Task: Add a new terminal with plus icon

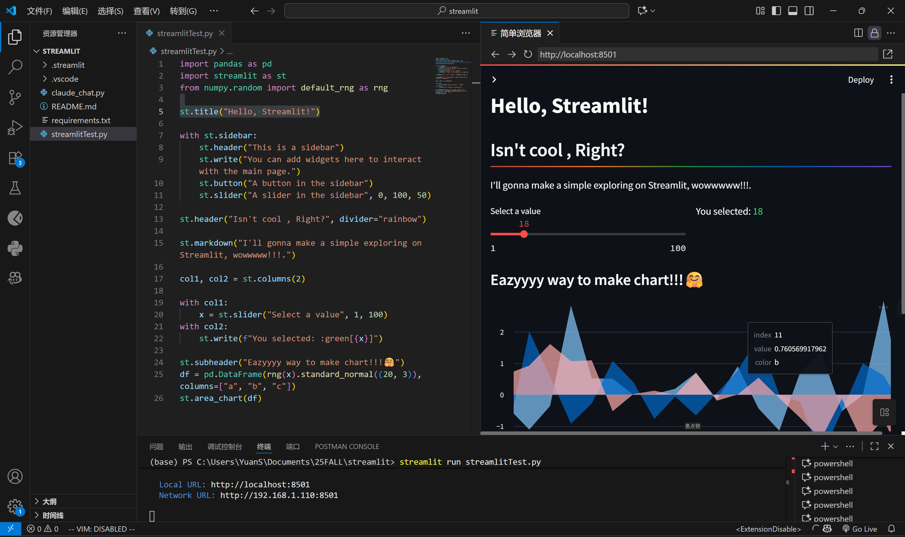Action: tap(825, 446)
